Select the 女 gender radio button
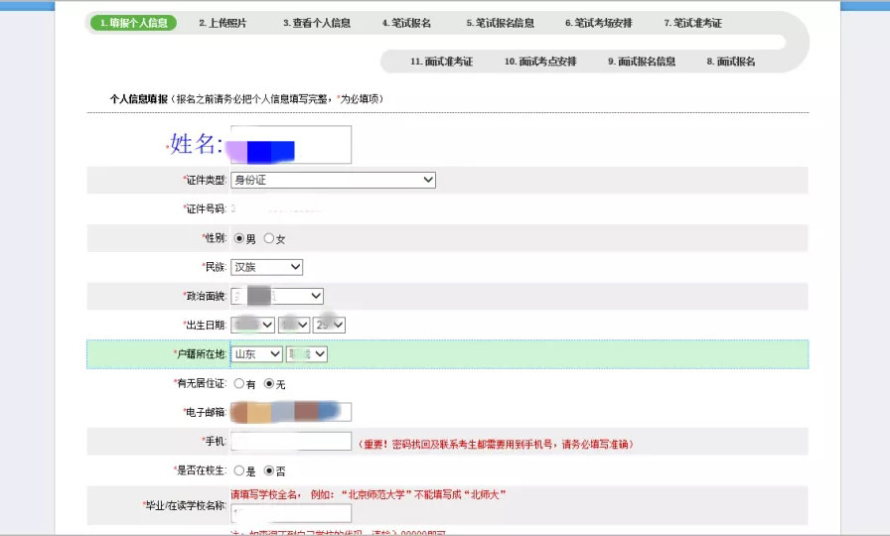 point(268,239)
